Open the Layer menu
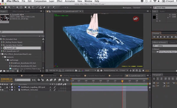Screen dimensions: 177x108 (52, 1)
